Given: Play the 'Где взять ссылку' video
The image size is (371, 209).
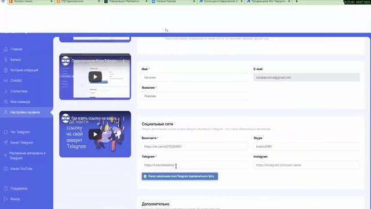Looking at the screenshot, I should (x=95, y=134).
